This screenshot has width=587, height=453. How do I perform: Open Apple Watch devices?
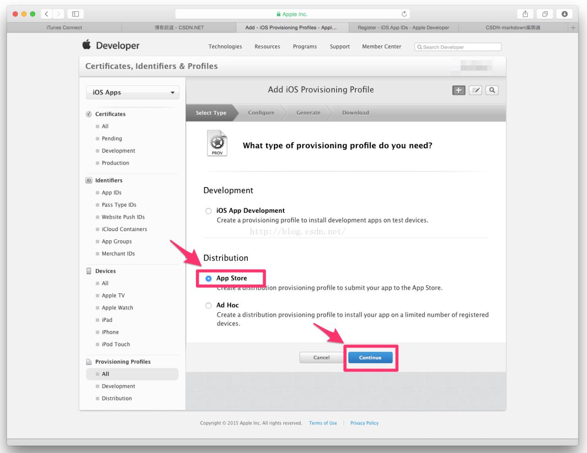(117, 308)
